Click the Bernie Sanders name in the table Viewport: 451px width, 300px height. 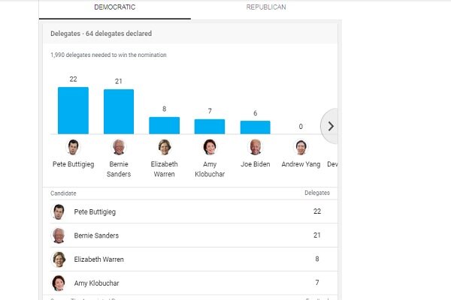96,235
